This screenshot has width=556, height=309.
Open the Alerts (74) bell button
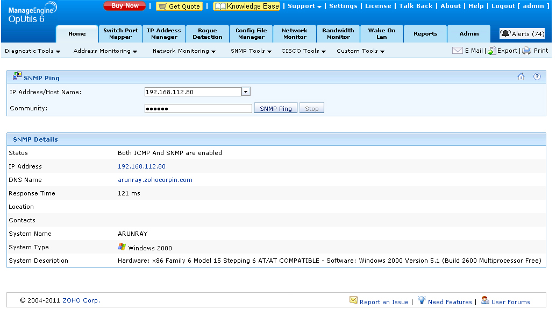522,34
